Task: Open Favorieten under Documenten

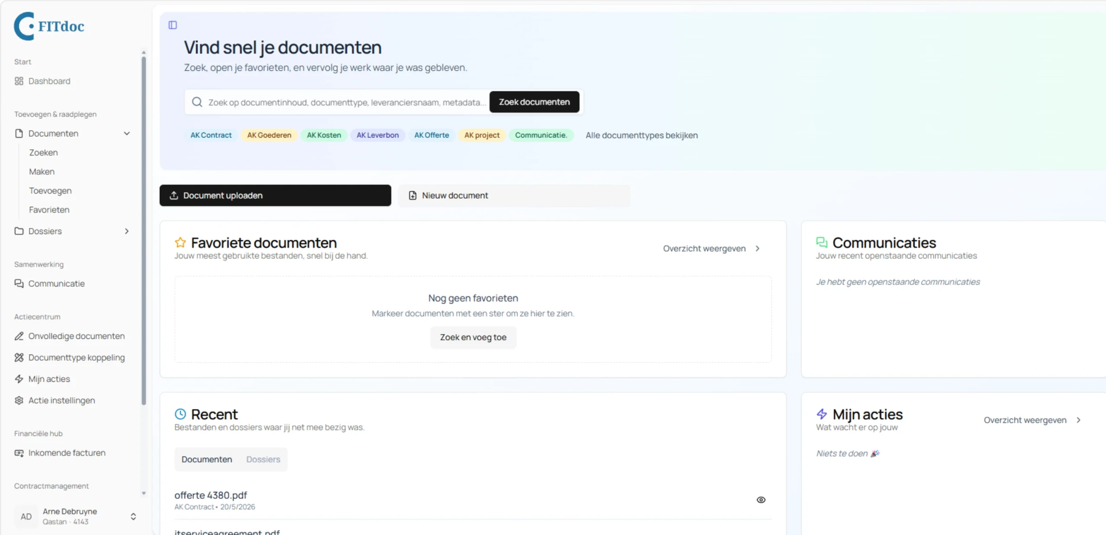Action: pyautogui.click(x=49, y=210)
